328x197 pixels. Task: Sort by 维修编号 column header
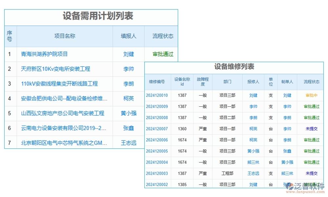pos(157,82)
